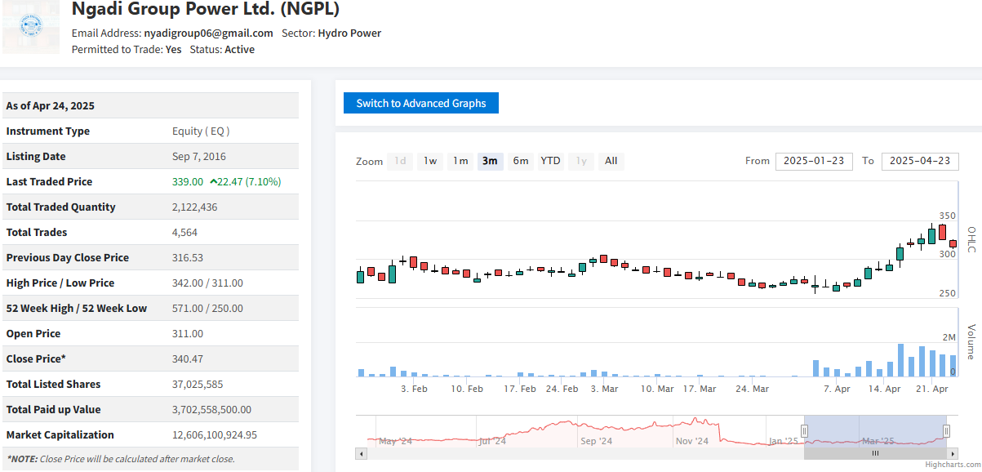Click the Hydro Power sector value
Image resolution: width=982 pixels, height=472 pixels.
click(x=349, y=33)
